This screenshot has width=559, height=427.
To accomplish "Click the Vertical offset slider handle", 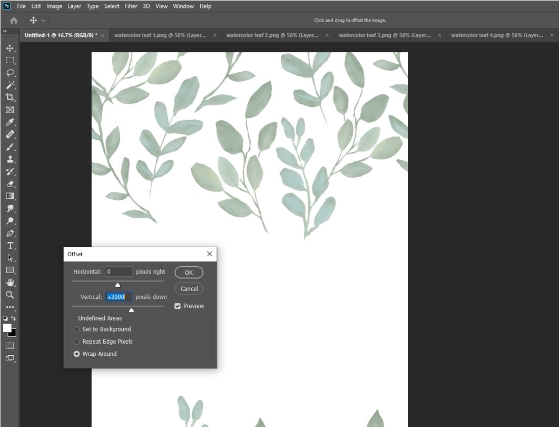I will pos(131,310).
